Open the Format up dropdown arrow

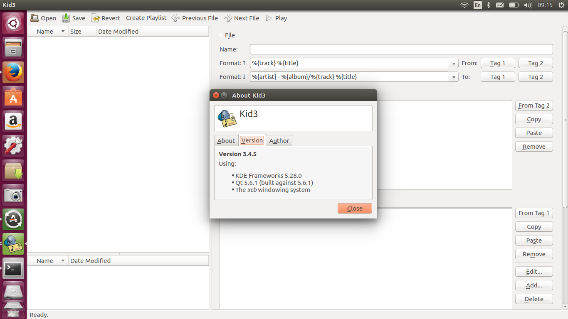[x=453, y=63]
